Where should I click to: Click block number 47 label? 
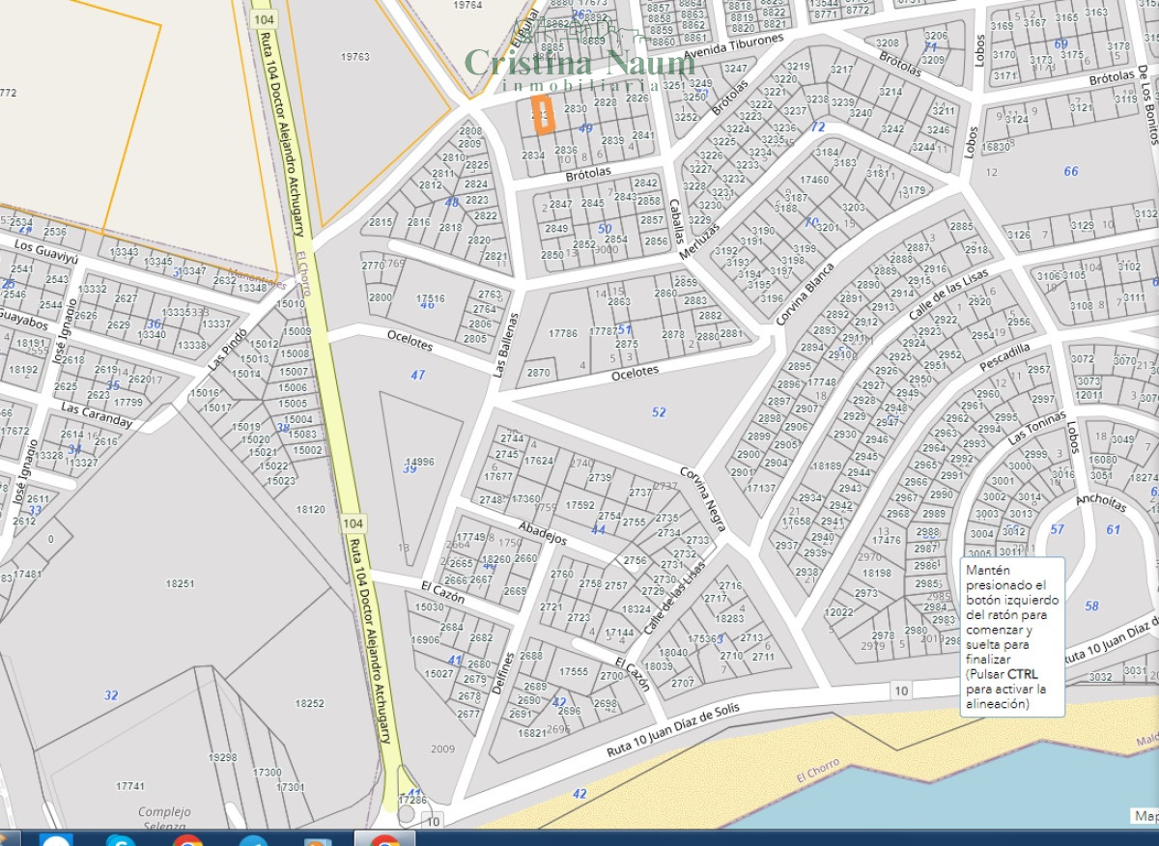(x=417, y=375)
